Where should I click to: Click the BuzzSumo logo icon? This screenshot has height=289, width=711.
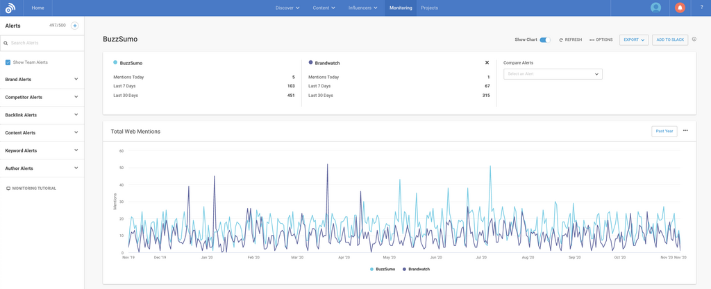[10, 8]
